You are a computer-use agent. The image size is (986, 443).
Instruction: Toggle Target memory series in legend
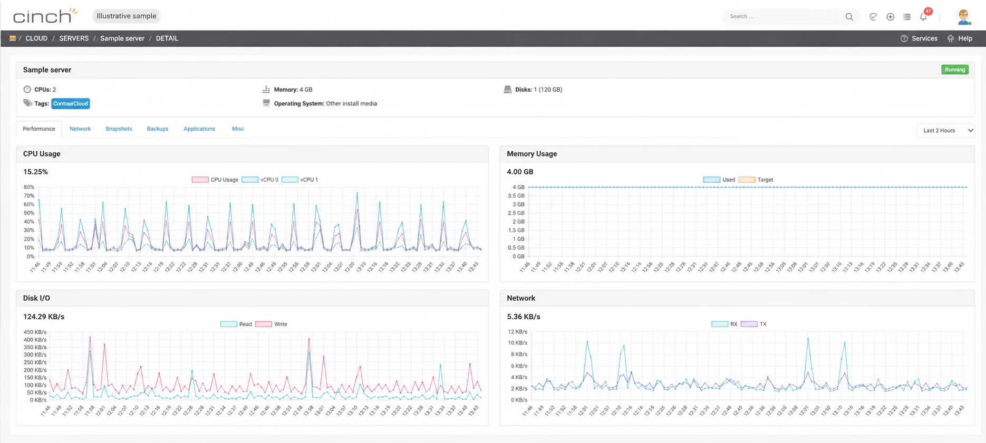coord(756,180)
